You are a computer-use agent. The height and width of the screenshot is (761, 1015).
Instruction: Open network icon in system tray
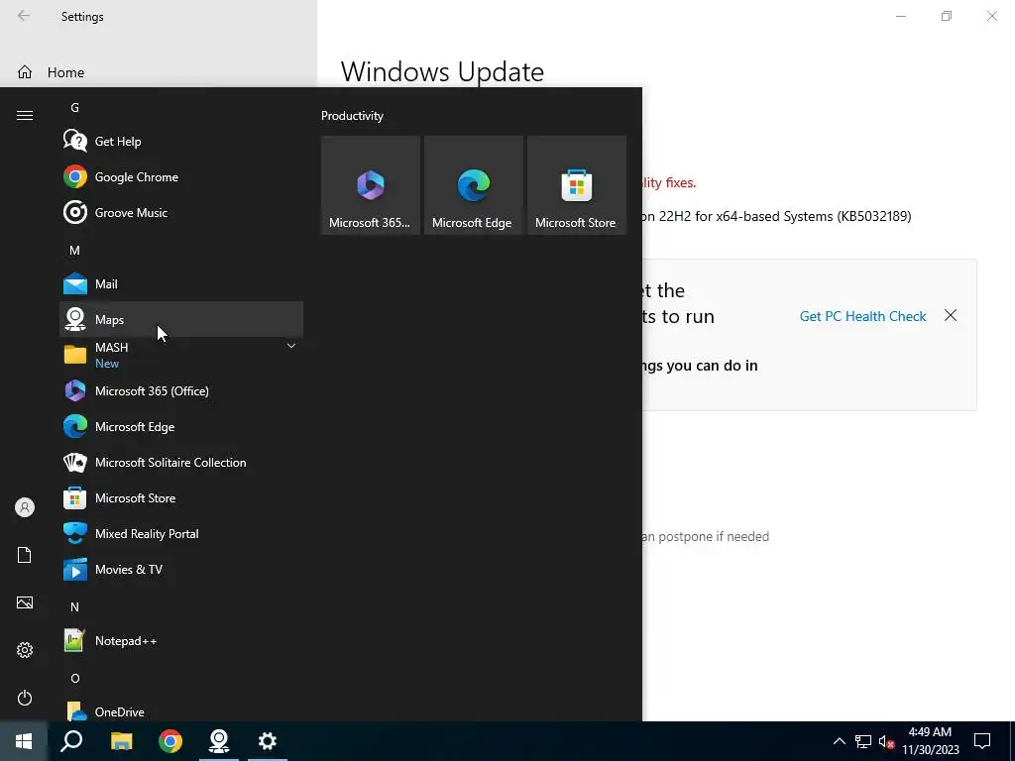click(863, 741)
